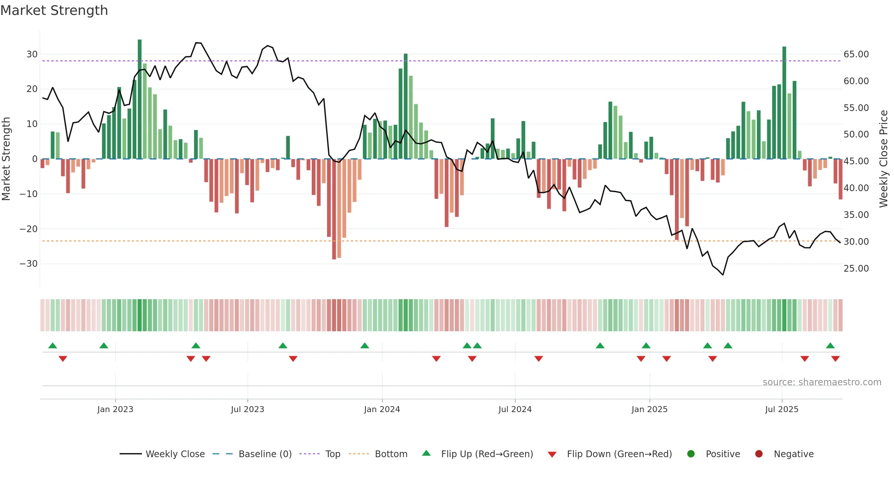The width and height of the screenshot is (894, 503).
Task: Click green flip-up marker just before Jan 2023
Action: click(x=104, y=345)
